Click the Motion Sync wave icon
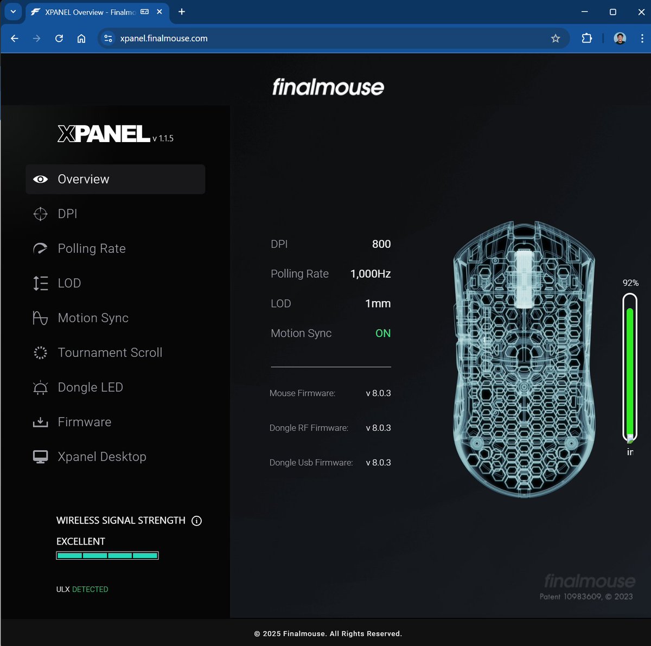This screenshot has width=651, height=646. pyautogui.click(x=41, y=318)
